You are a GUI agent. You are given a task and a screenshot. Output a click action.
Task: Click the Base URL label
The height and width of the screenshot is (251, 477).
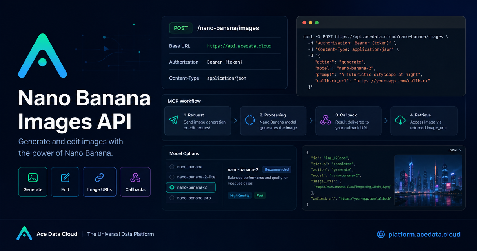[180, 46]
